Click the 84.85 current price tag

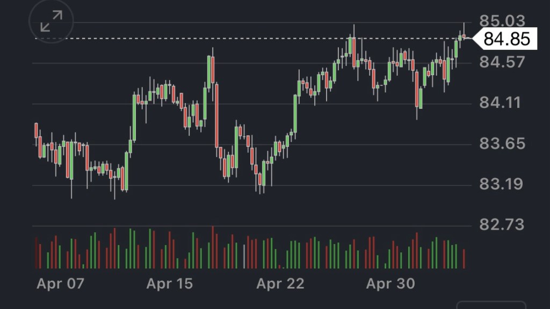coord(506,39)
